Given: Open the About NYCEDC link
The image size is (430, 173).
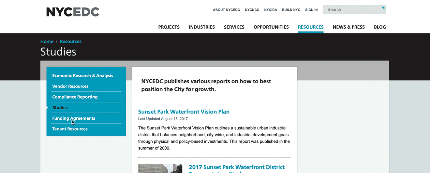Looking at the screenshot, I should 226,10.
